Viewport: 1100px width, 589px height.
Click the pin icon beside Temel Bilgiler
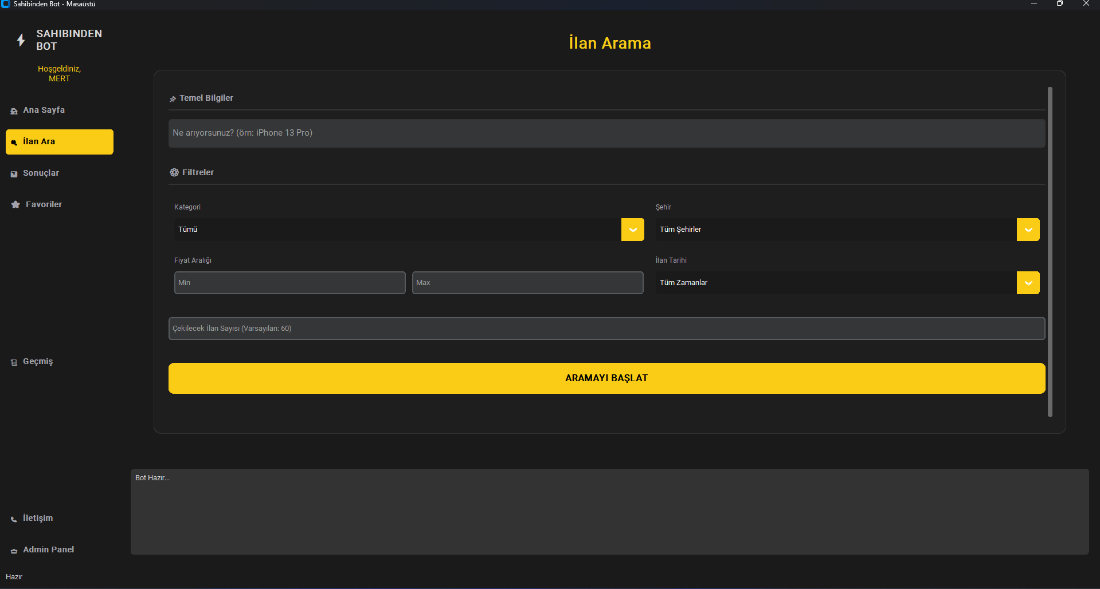(173, 99)
